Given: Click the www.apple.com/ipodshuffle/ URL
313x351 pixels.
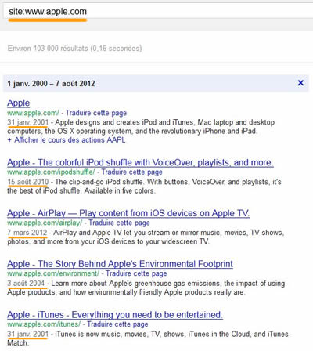Looking at the screenshot, I should pos(51,172).
